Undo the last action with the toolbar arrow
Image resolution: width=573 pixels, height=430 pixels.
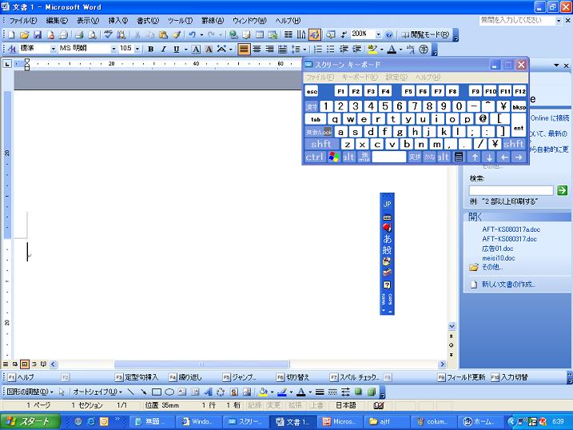pos(193,34)
